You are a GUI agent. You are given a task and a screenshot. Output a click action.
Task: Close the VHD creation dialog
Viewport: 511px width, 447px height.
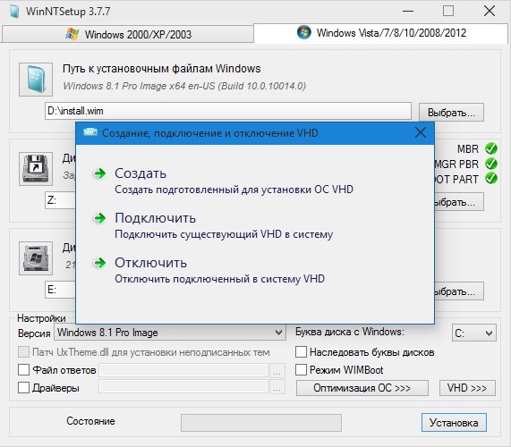pyautogui.click(x=421, y=132)
